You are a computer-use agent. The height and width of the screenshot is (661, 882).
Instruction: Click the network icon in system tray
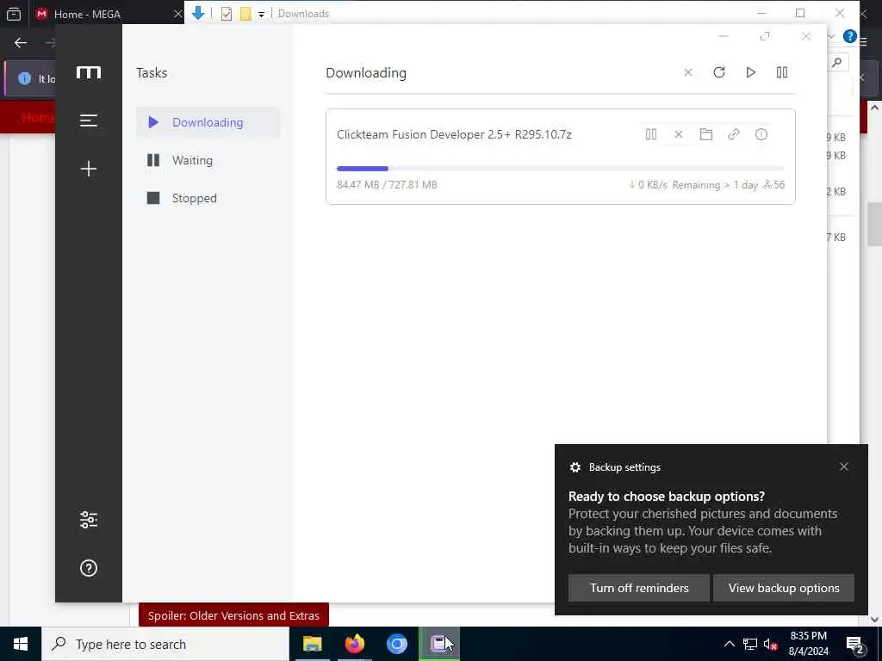click(x=750, y=644)
